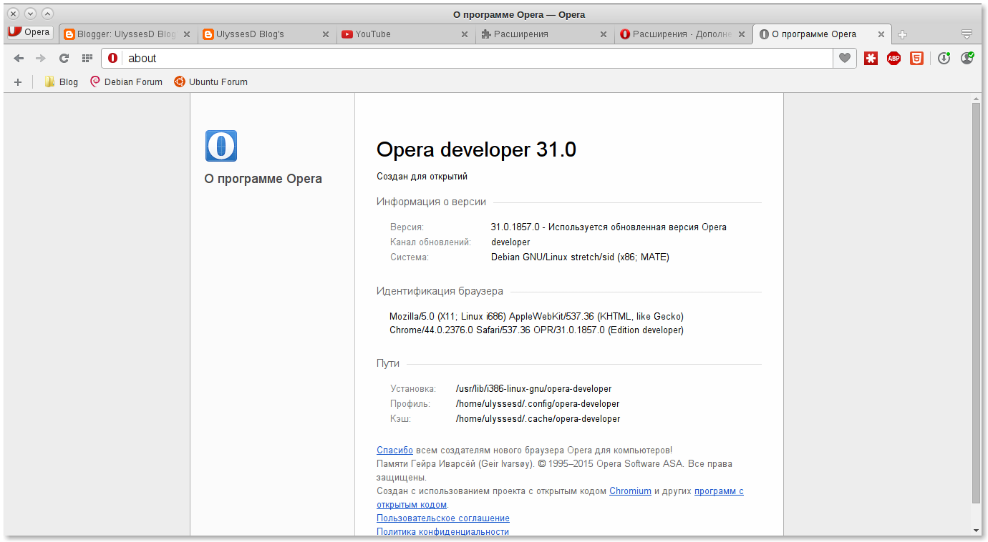This screenshot has width=988, height=542.
Task: Open Пользовательское соглашение link
Action: [x=443, y=518]
